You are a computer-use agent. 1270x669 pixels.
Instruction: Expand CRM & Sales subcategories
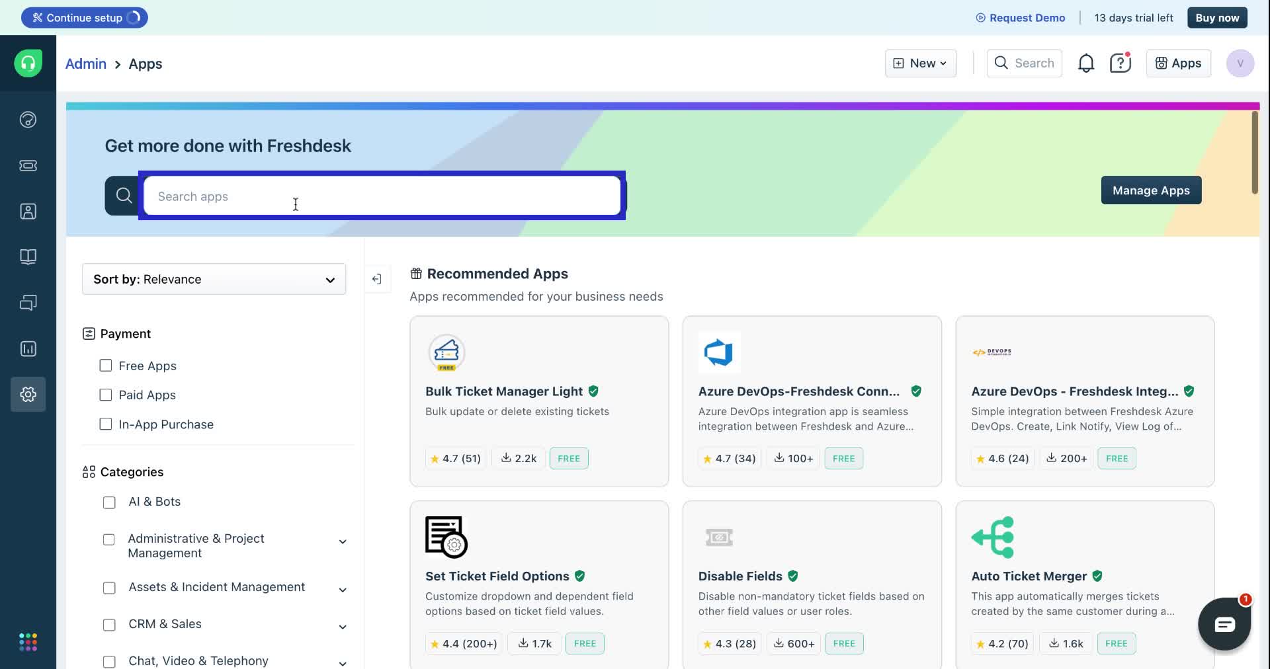pyautogui.click(x=343, y=627)
